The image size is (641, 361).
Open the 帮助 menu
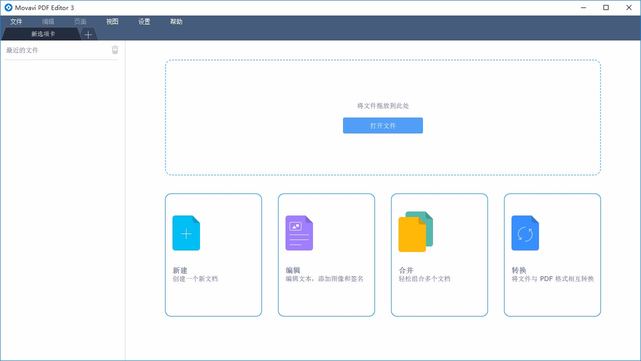(176, 21)
